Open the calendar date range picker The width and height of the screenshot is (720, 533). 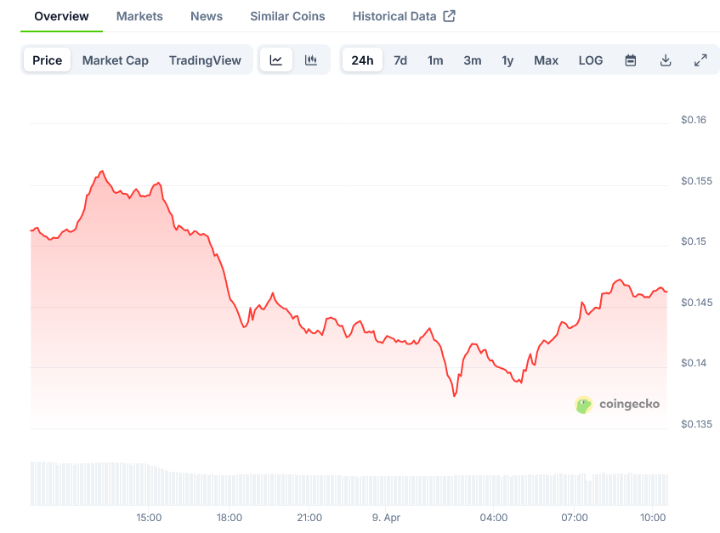[631, 60]
